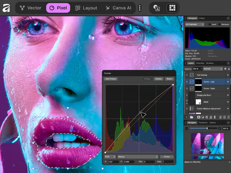This screenshot has height=173, width=231.
Task: Delete selected layer with trash icon
Action: pyautogui.click(x=229, y=117)
